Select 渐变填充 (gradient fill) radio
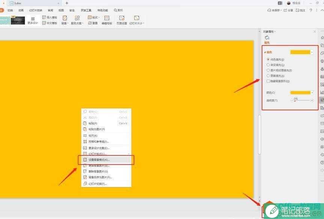This screenshot has width=324, height=219. pos(268,65)
